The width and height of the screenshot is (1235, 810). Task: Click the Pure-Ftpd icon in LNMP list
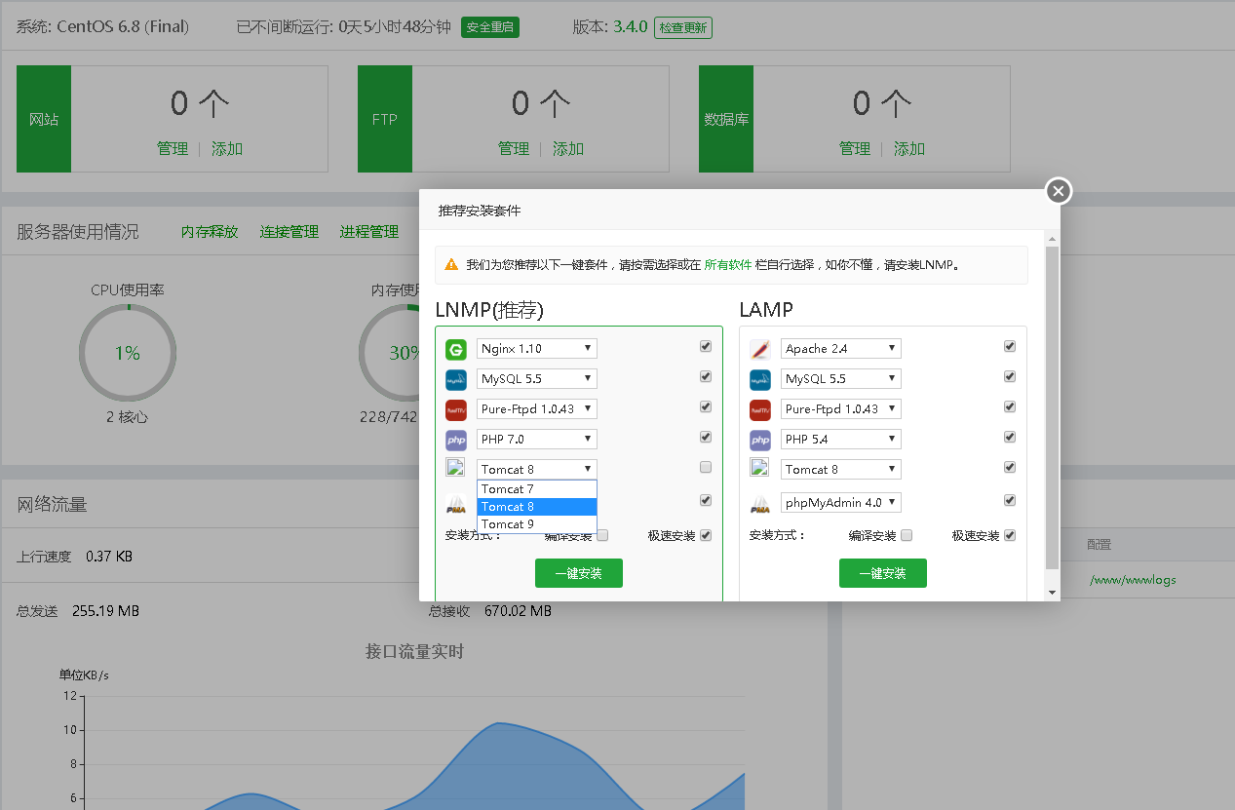[x=456, y=409]
